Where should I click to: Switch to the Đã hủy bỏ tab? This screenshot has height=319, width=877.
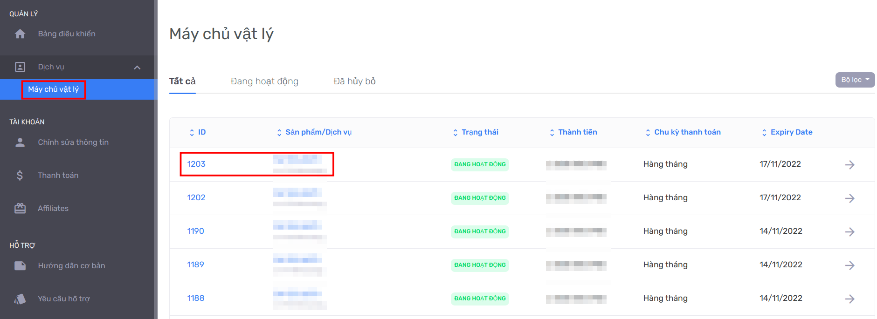pos(354,81)
